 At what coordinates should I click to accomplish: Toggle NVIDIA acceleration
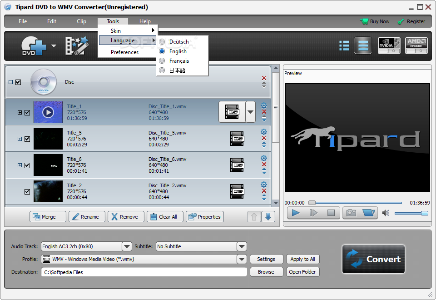[389, 45]
